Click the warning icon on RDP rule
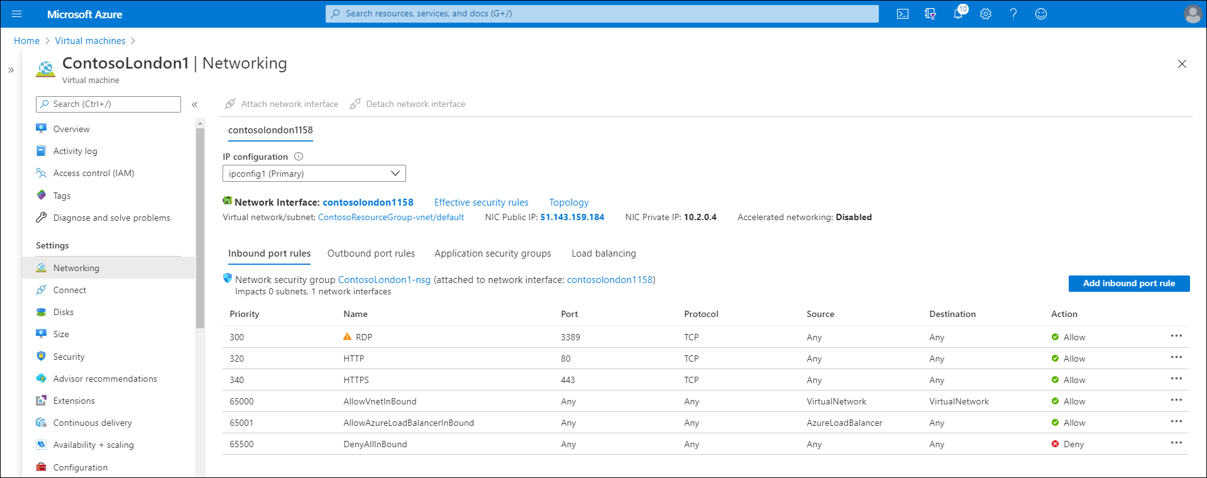 coord(348,337)
